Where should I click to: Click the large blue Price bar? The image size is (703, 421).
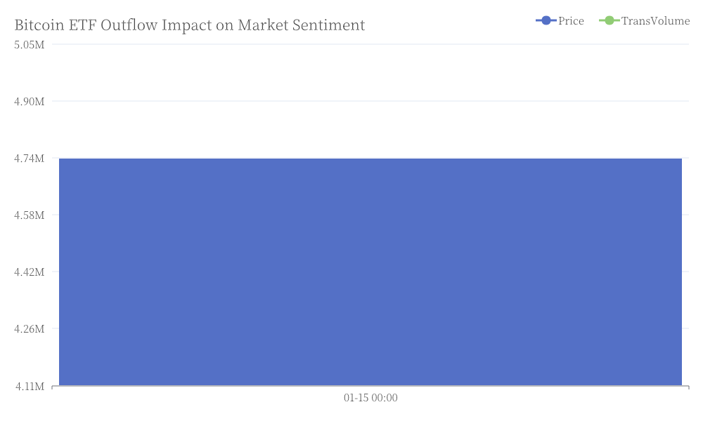click(370, 272)
